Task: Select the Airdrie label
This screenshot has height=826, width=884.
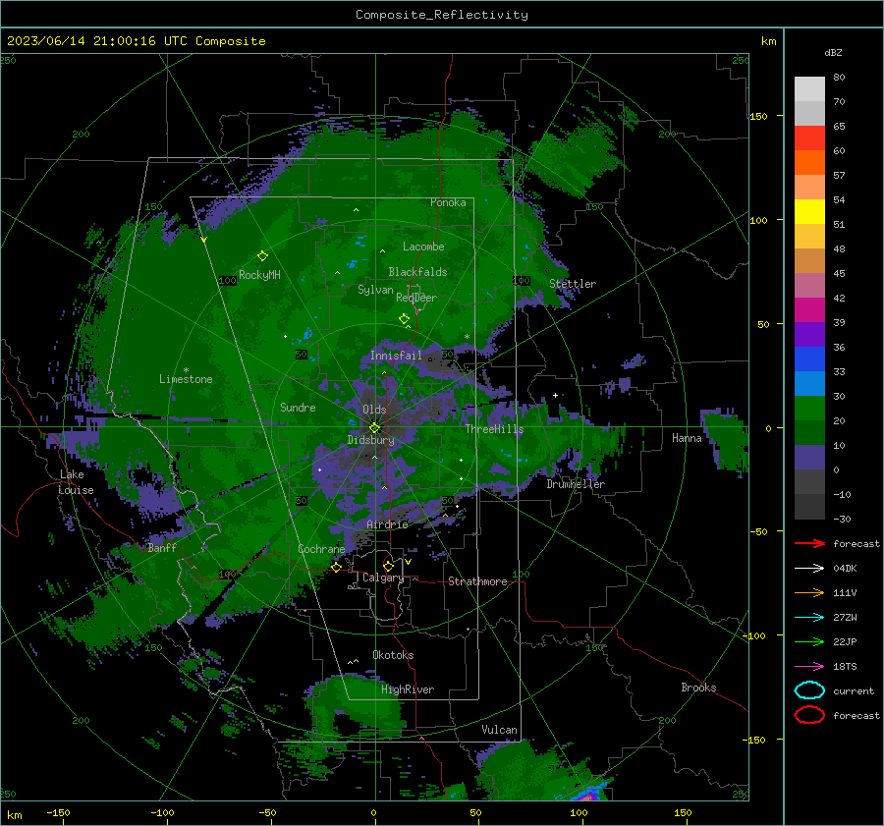Action: tap(387, 524)
